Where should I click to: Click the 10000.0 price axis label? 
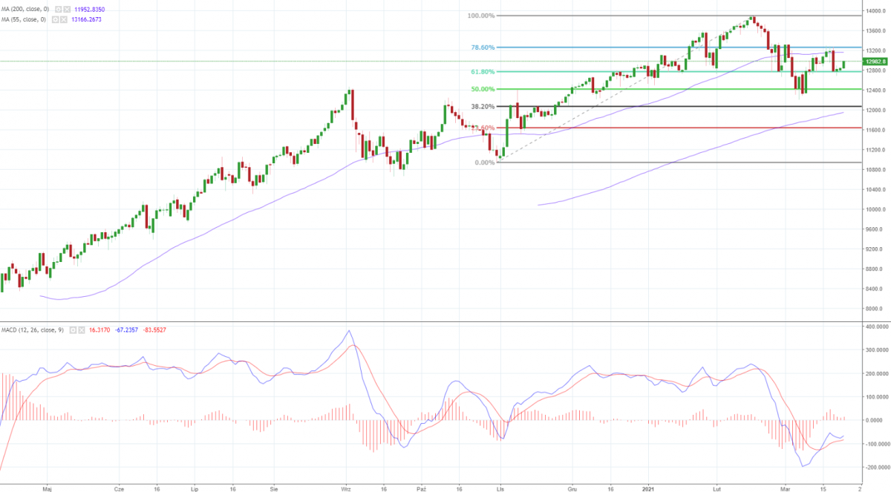point(875,210)
